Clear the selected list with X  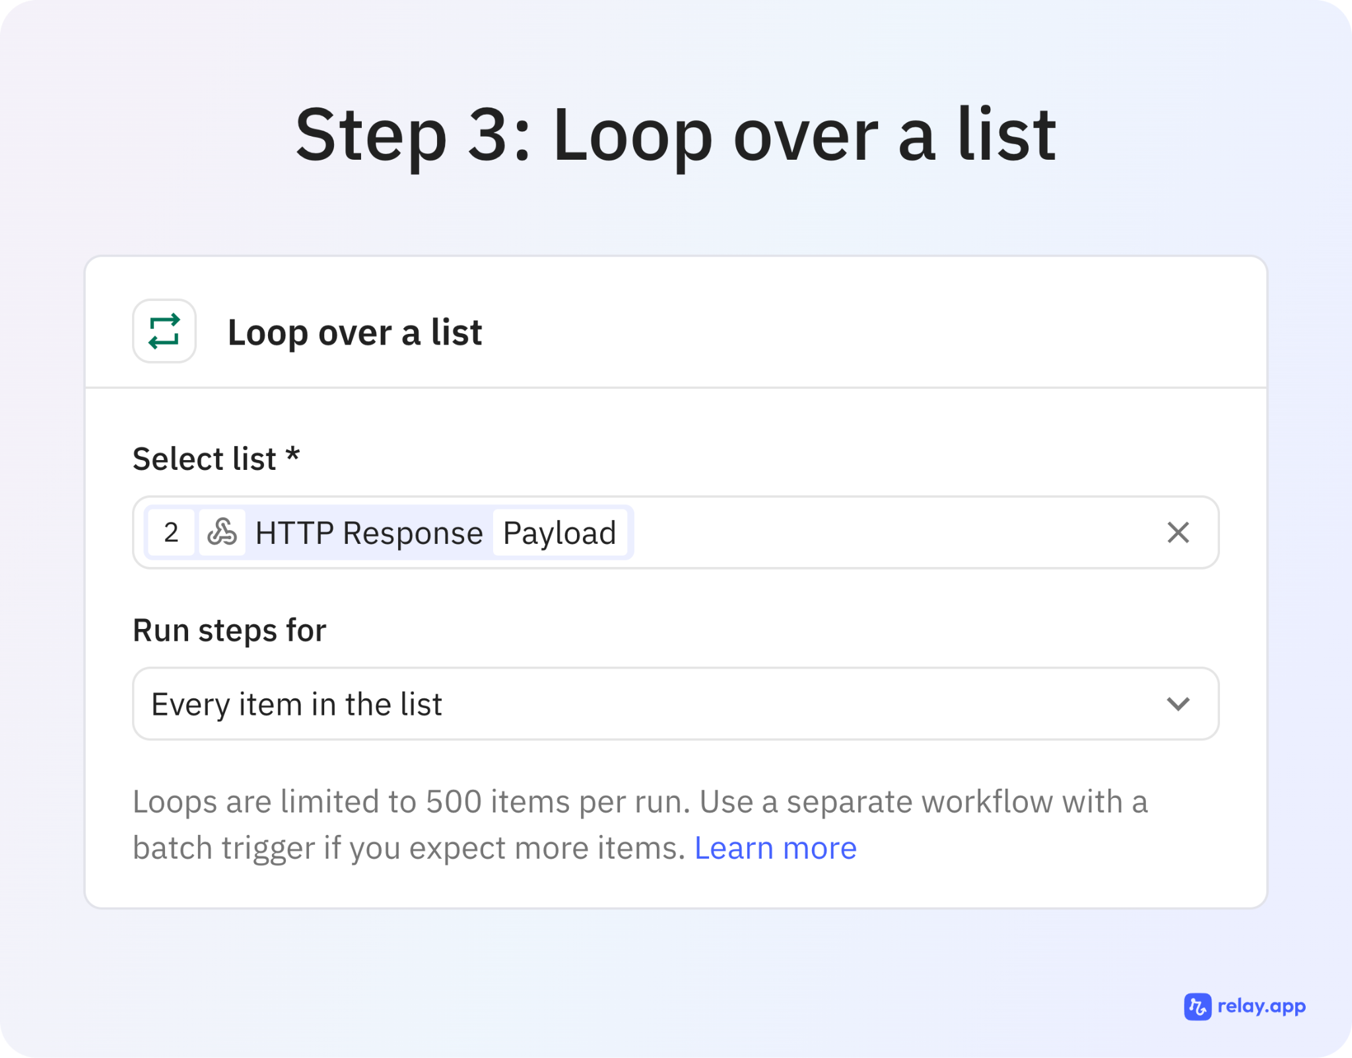point(1178,532)
